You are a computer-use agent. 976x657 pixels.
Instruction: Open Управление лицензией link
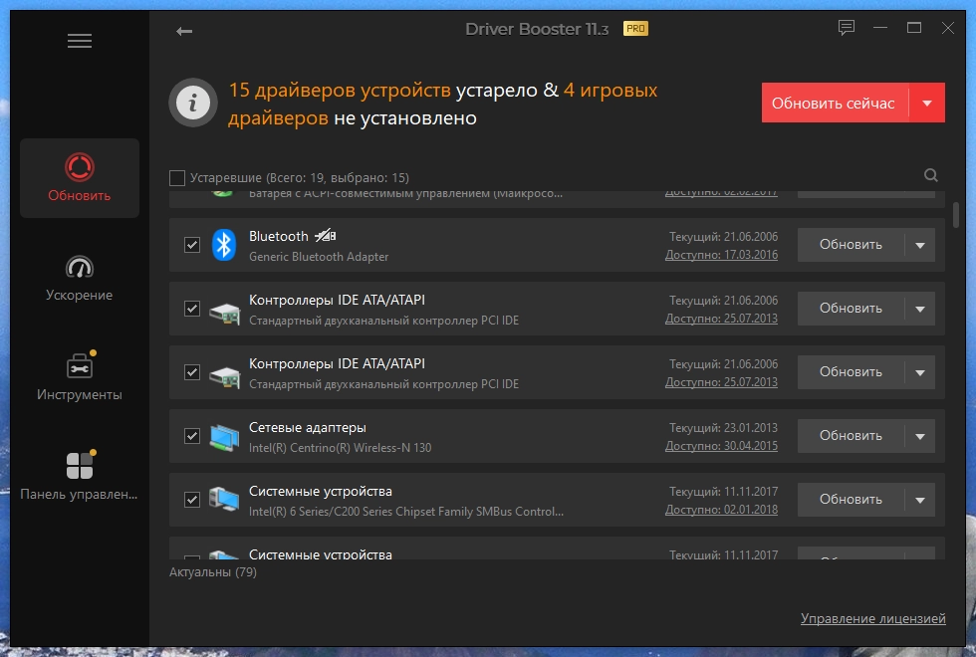coord(872,618)
